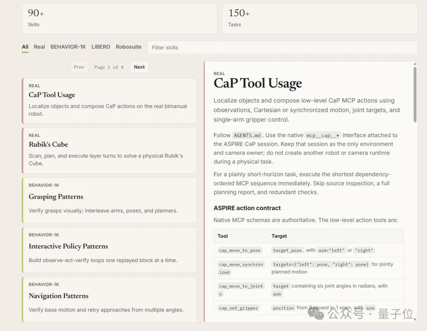Open the Rubik's Cube skill card
The height and width of the screenshot is (331, 427).
pyautogui.click(x=109, y=150)
